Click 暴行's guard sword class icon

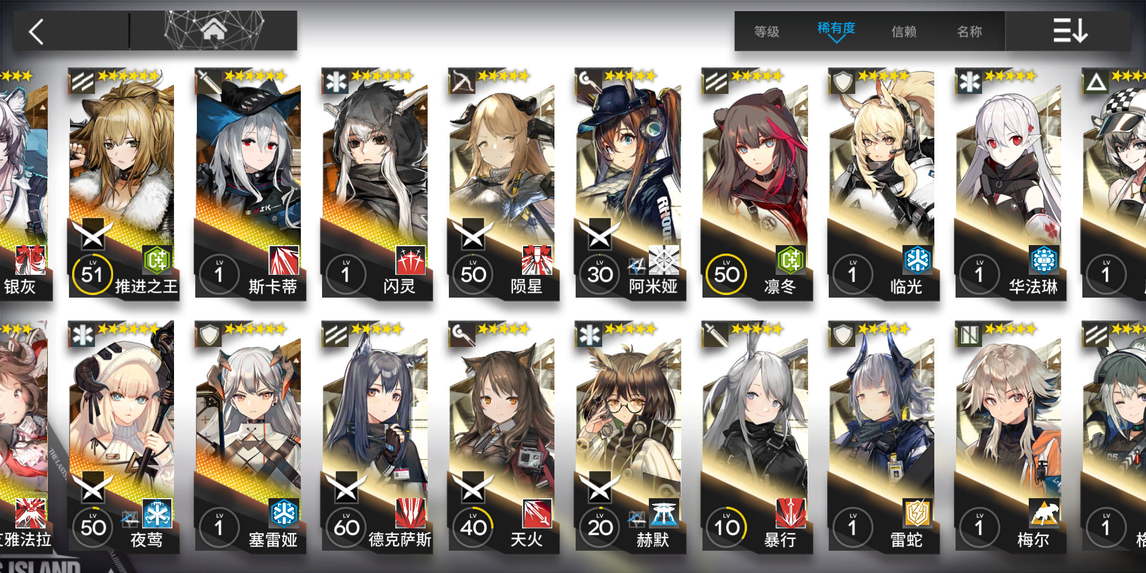(715, 334)
